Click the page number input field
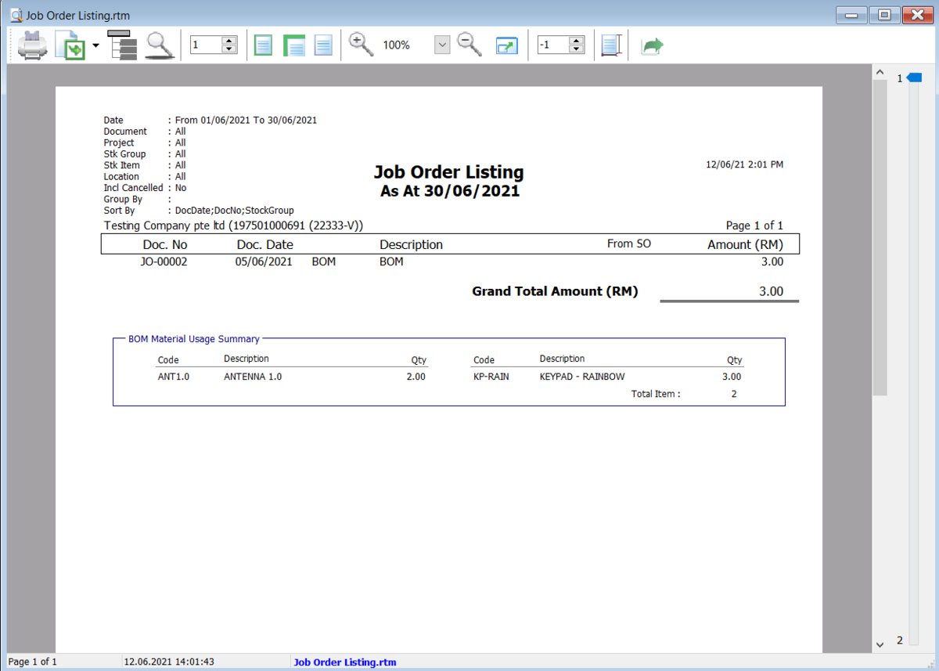939x671 pixels. tap(205, 45)
